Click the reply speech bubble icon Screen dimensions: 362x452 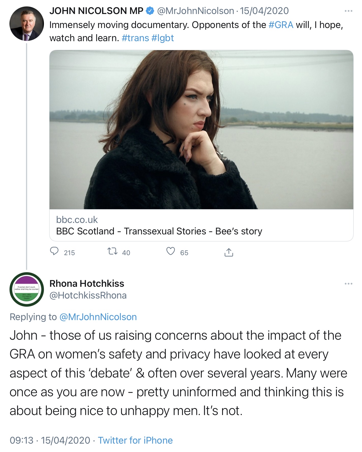[x=54, y=251]
